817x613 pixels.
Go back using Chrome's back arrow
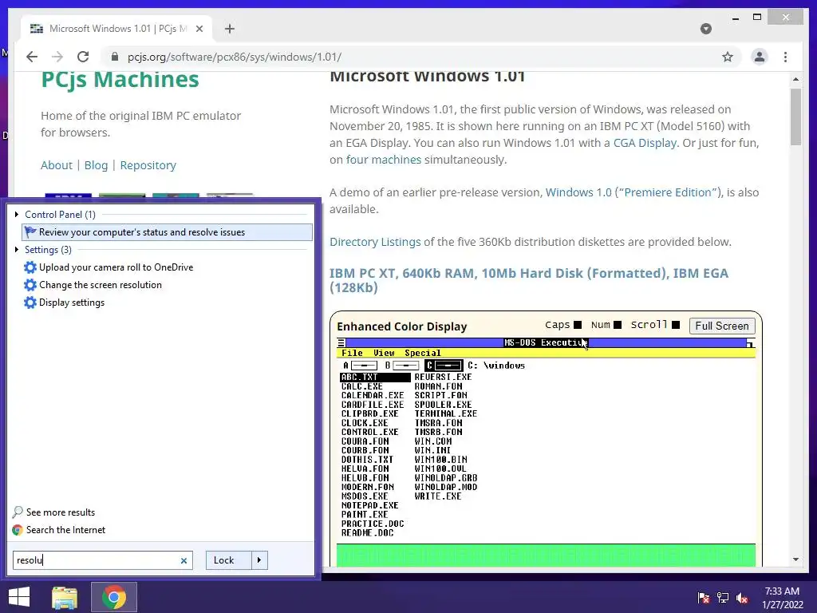pos(32,57)
